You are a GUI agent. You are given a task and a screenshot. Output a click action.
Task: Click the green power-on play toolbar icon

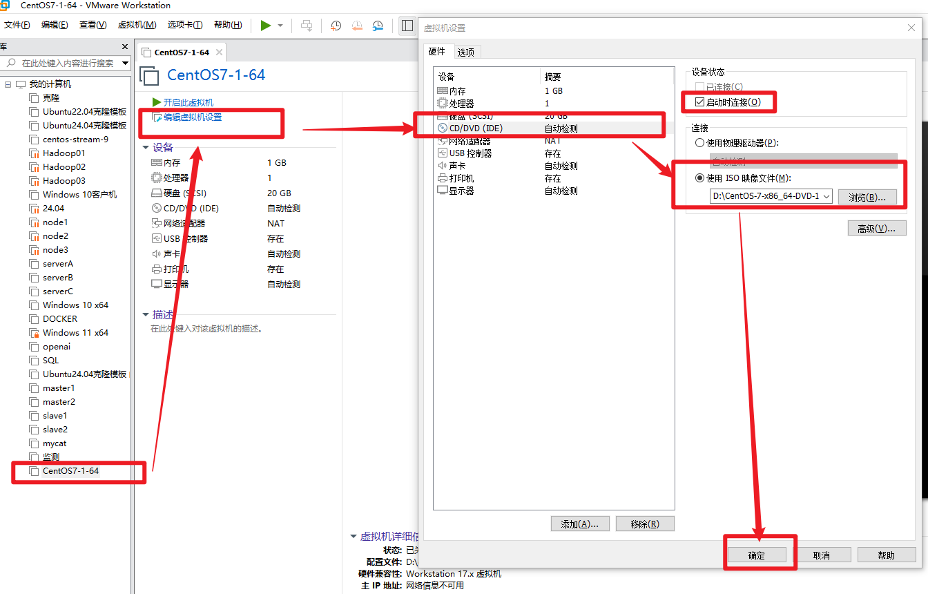[265, 26]
